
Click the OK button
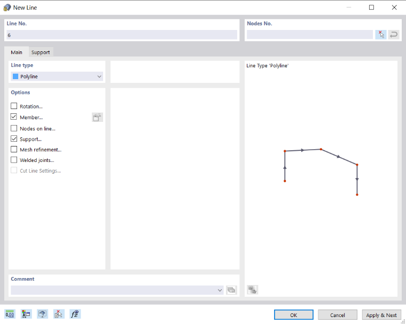point(294,315)
